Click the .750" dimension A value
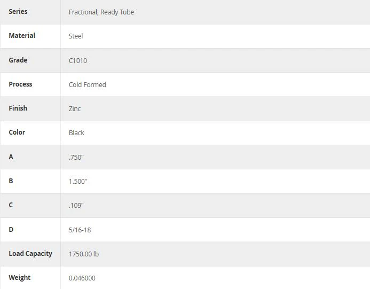The width and height of the screenshot is (370, 289). tap(76, 157)
